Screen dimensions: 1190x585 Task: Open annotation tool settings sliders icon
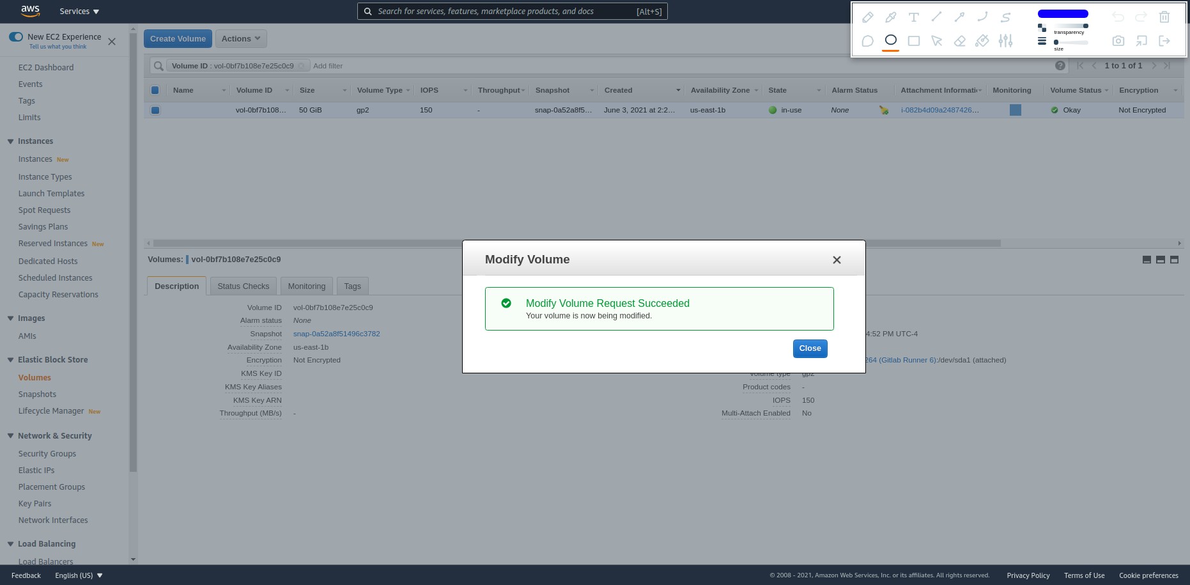point(1005,41)
